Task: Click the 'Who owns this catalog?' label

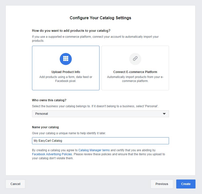Action: [49, 100]
